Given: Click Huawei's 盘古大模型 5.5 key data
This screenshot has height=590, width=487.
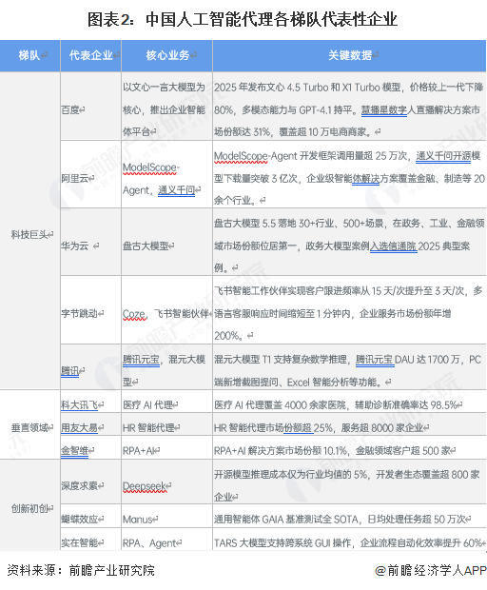Looking at the screenshot, I should click(349, 242).
